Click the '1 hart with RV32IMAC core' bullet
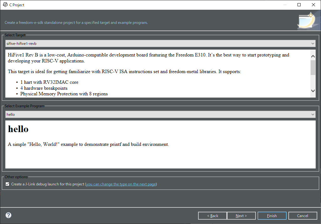Viewport: 321px width, 224px height. (x=49, y=82)
